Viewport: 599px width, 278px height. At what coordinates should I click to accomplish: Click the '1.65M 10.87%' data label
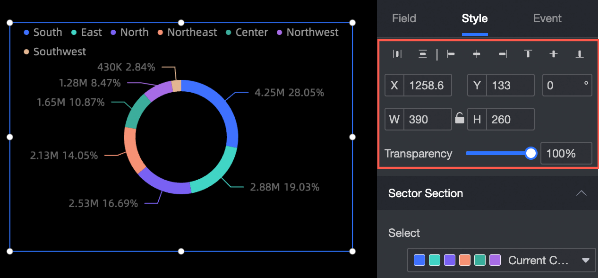click(x=71, y=102)
